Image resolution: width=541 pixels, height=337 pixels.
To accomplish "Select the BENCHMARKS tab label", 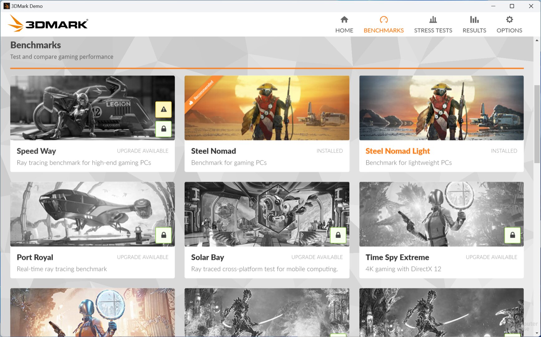I will point(384,30).
